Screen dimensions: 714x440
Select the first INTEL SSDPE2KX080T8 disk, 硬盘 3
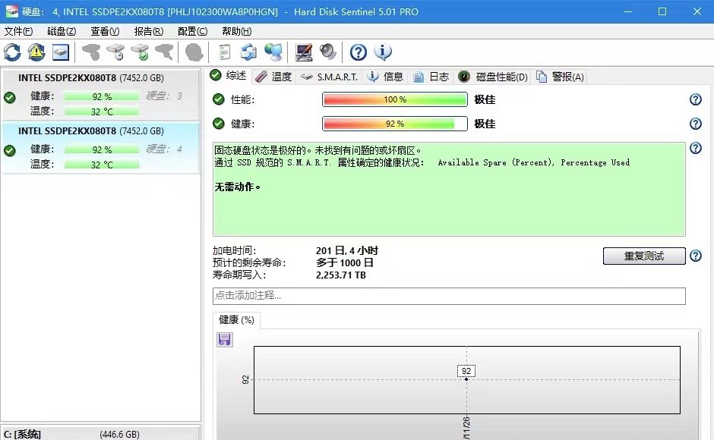pos(100,95)
